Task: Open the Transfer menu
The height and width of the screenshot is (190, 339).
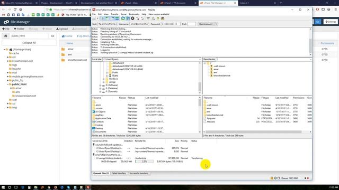Action: pyautogui.click(x=114, y=14)
